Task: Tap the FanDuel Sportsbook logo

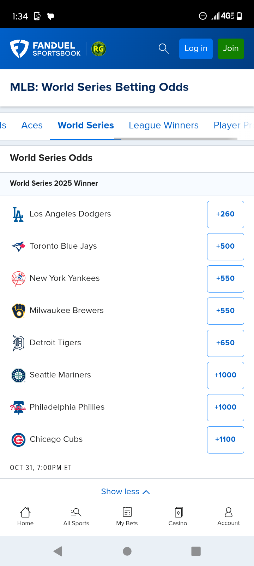Action: [x=46, y=49]
